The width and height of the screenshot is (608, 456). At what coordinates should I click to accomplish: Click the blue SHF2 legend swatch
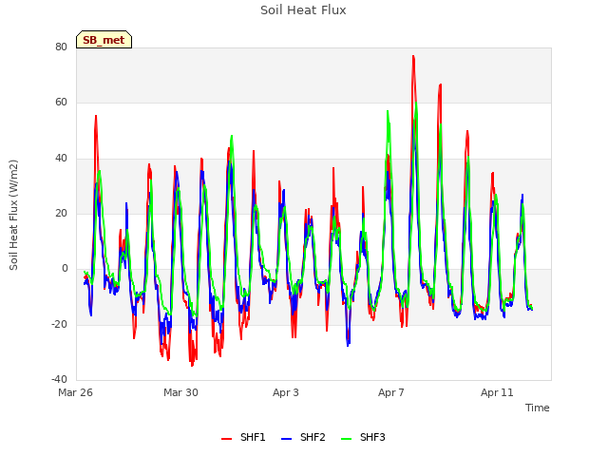[x=286, y=439]
